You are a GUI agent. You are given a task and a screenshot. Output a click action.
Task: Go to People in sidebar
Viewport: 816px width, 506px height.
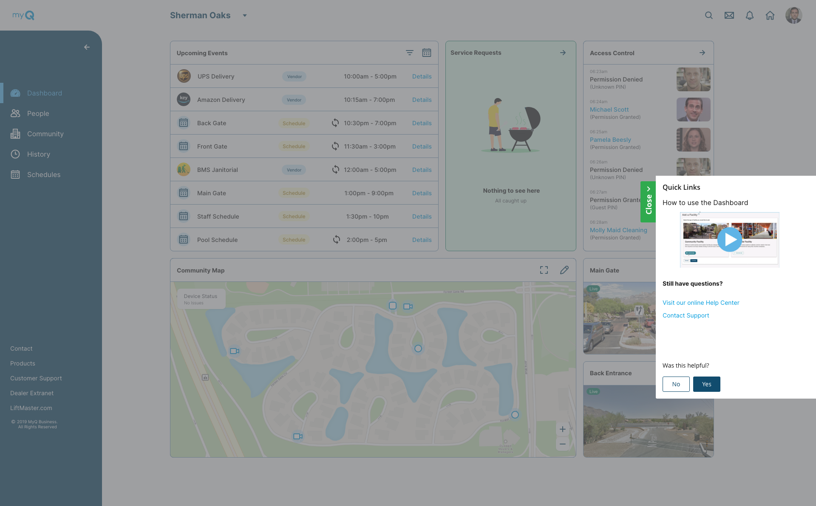pyautogui.click(x=38, y=113)
